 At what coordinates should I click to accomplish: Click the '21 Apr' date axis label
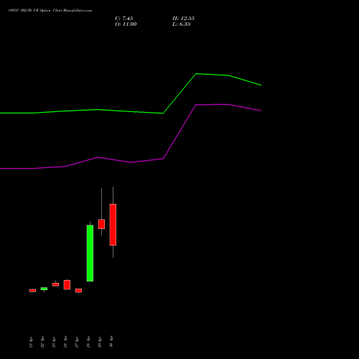(31, 342)
